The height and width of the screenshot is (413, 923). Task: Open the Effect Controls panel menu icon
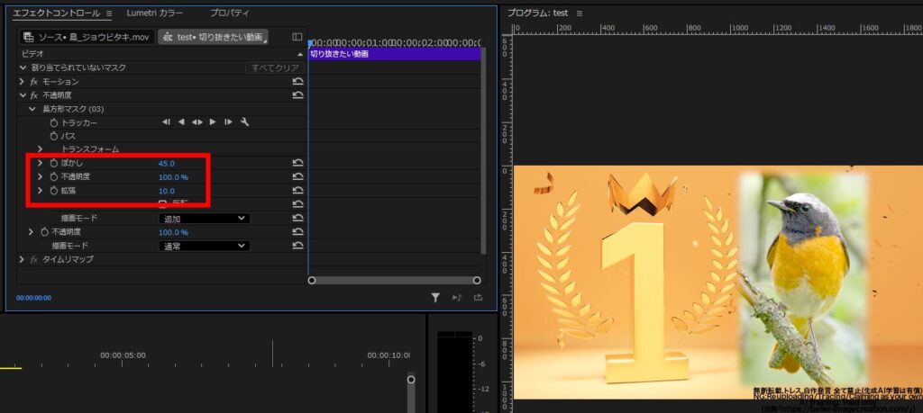109,13
